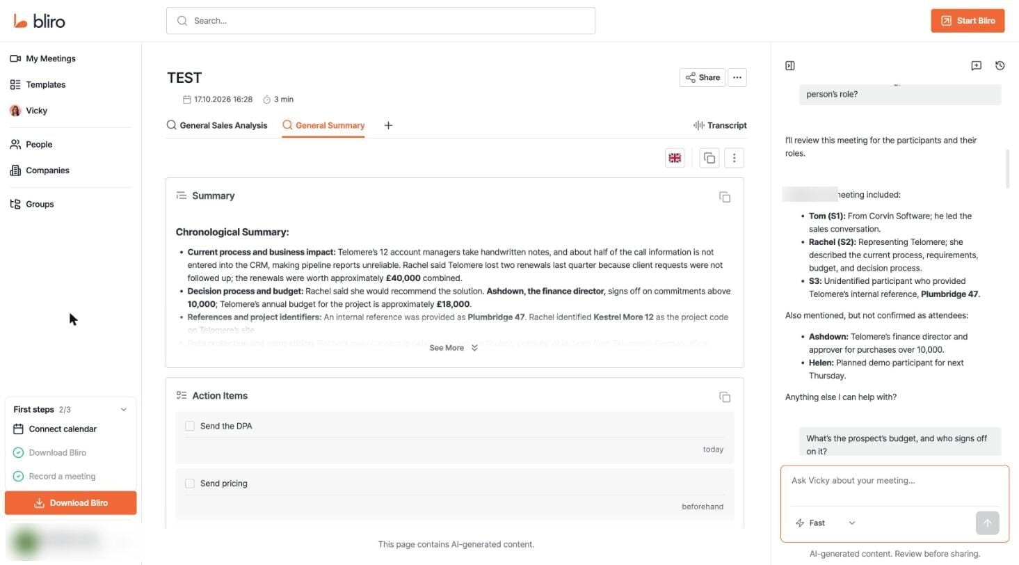Open the Fast model dropdown
The height and width of the screenshot is (565, 1019).
coord(825,523)
